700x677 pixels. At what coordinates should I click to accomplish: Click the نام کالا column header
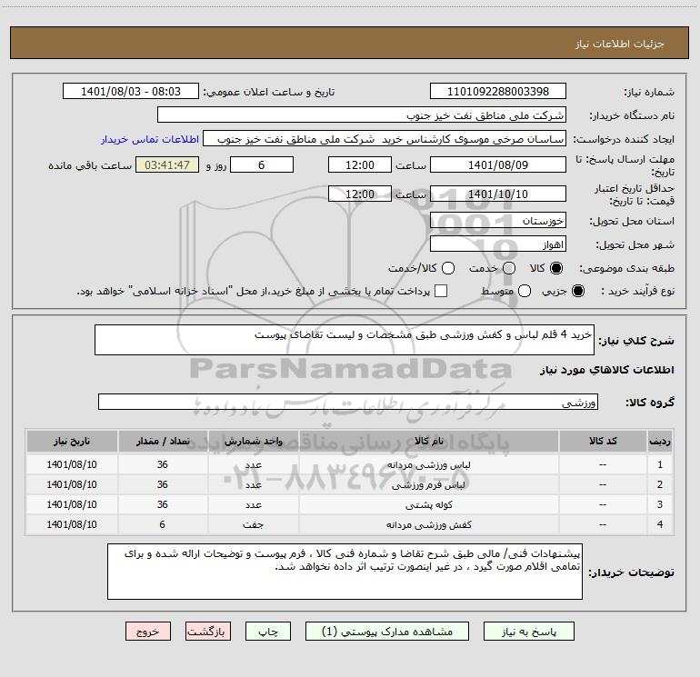pos(428,441)
